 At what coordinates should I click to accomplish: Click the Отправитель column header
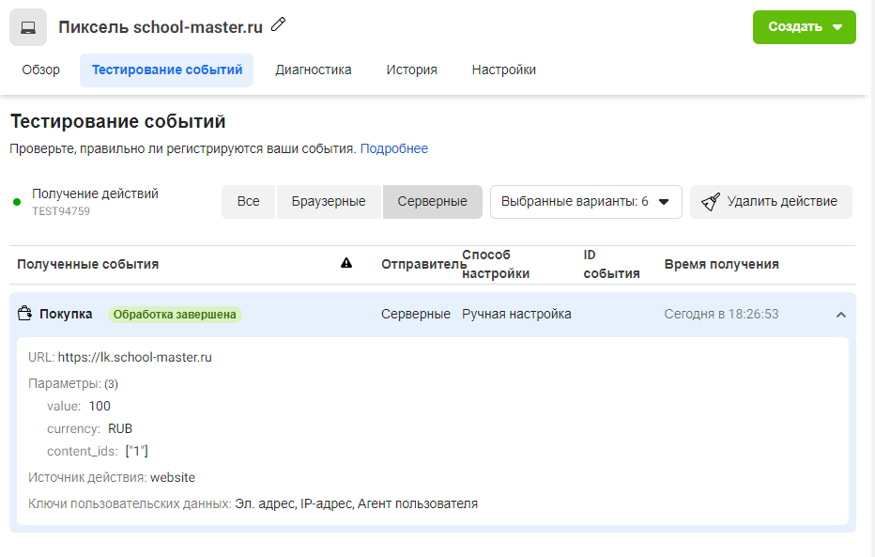tap(423, 264)
